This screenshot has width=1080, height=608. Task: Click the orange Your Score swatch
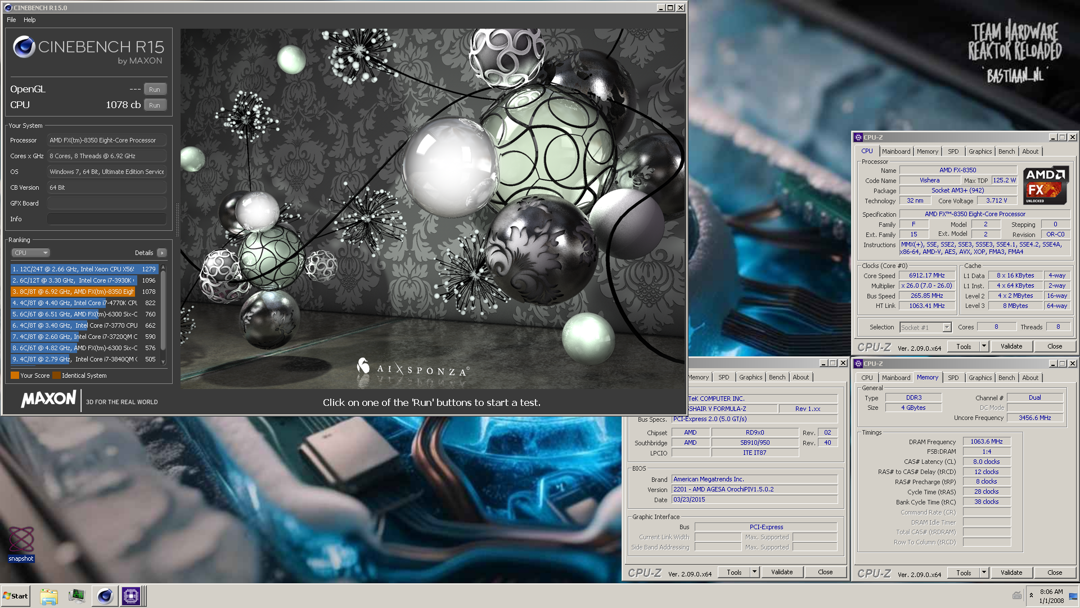point(15,375)
